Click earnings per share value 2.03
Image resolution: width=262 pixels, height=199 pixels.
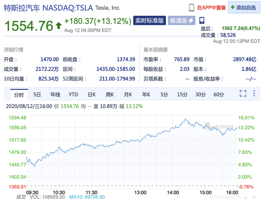185,69
